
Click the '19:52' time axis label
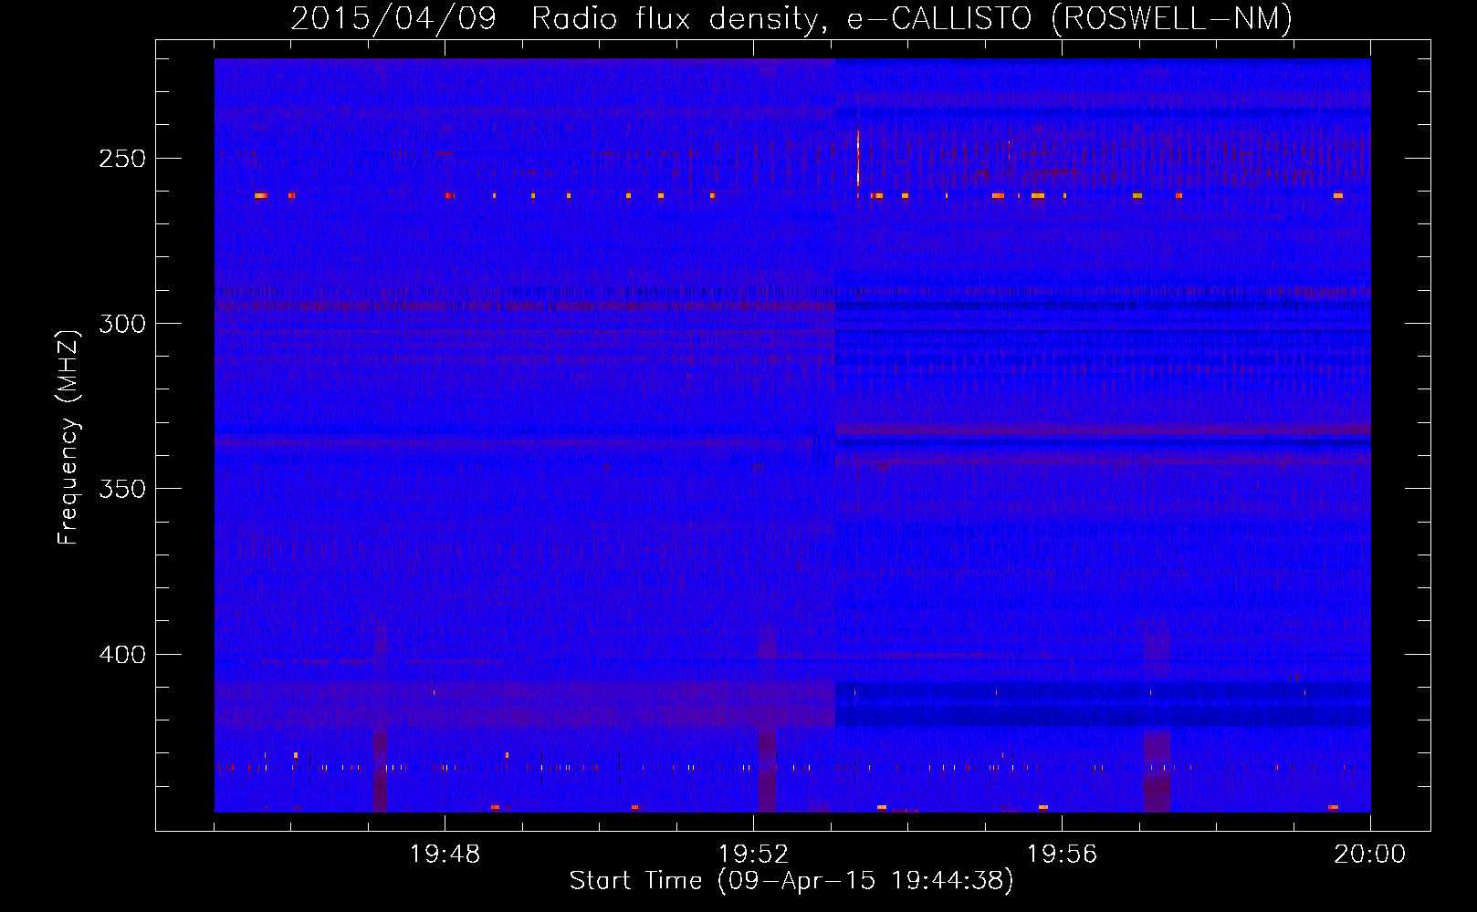[x=753, y=855]
